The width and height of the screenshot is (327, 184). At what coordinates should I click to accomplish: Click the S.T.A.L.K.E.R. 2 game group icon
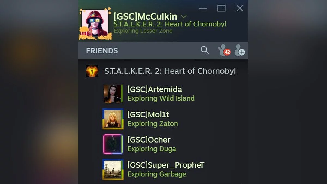pos(92,71)
